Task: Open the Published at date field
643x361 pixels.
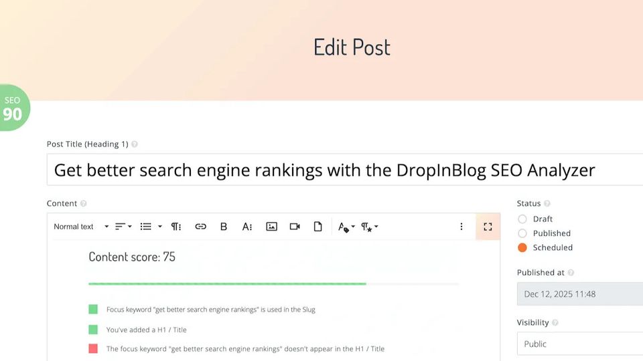Action: tap(580, 294)
